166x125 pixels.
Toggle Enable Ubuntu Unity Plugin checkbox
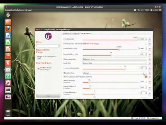[38, 68]
